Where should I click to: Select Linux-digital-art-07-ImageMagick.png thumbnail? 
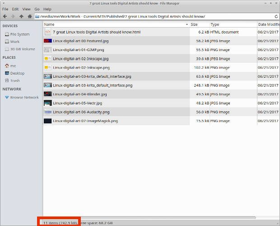pos(48,121)
